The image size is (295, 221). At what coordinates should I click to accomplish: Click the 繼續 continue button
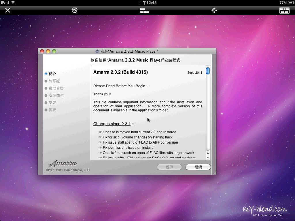[x=198, y=167]
